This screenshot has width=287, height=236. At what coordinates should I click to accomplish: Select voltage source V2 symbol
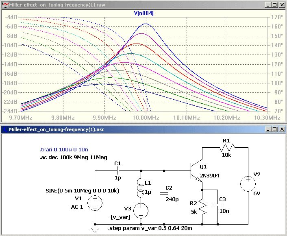click(x=248, y=184)
